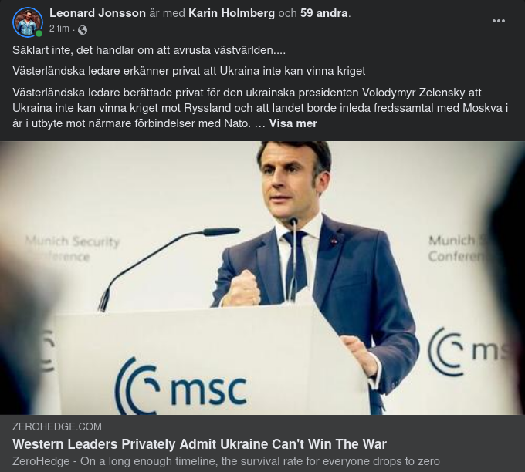Screen dimensions: 525x472
Task: Click the ZEROHEDGE.COM source domain label
Action: tap(57, 426)
